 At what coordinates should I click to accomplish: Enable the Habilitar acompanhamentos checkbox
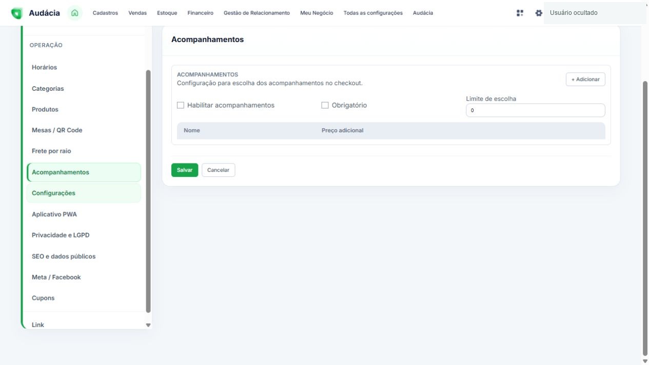tap(181, 105)
